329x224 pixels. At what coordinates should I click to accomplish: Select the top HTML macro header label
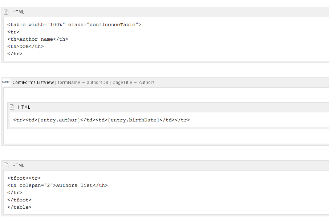click(x=19, y=12)
